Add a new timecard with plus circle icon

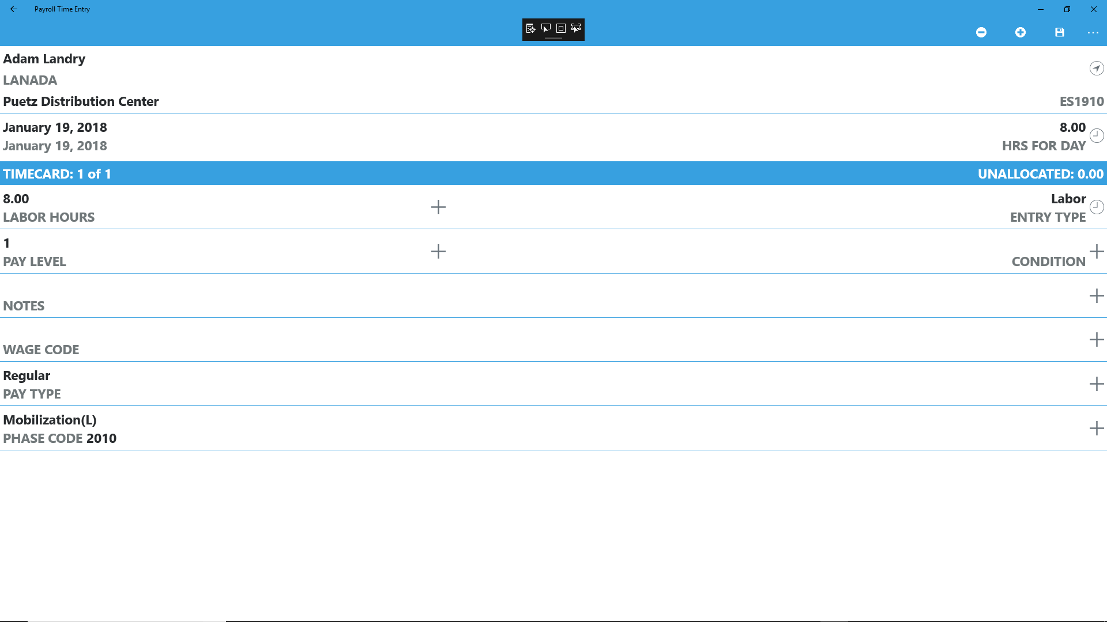(x=1021, y=33)
